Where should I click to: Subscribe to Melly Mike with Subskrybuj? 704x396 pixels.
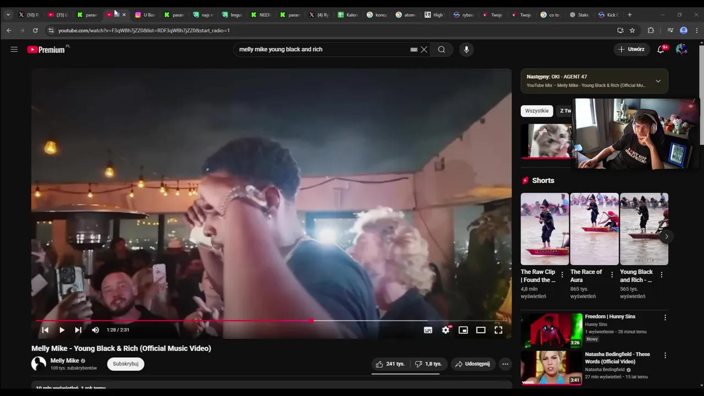[x=125, y=364]
